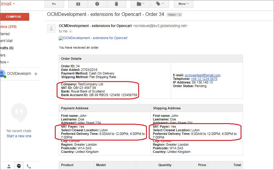Viewport: 274px width, 170px height.
Task: Go back to inbox with the back arrow
Action: tap(54, 4)
